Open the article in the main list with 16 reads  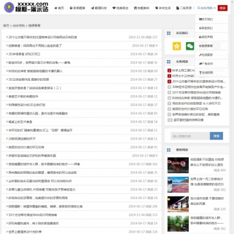pos(34,224)
